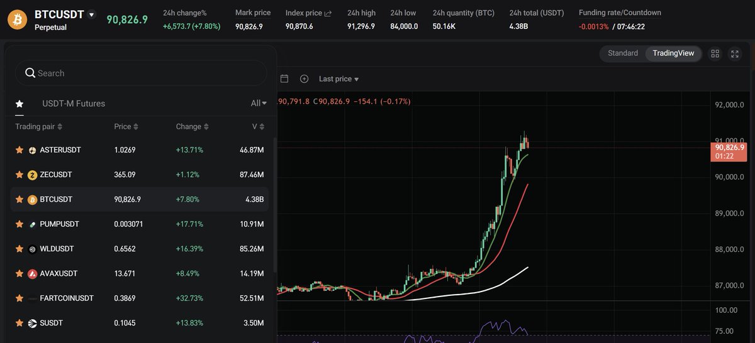Screen dimensions: 755x343
Task: Click the funding rate value -0.0013%
Action: point(594,26)
